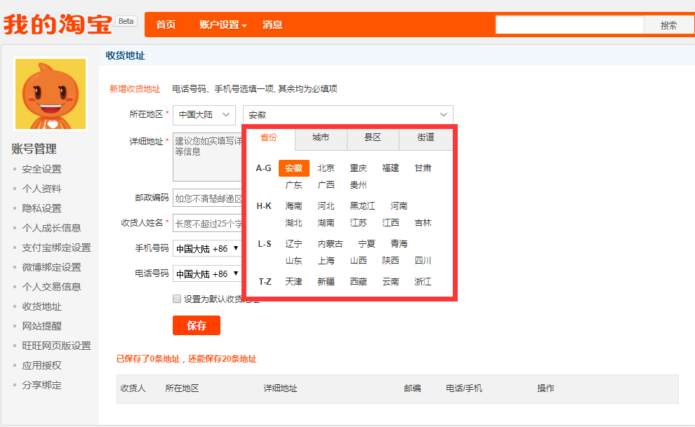Select province 湖北

click(x=294, y=222)
